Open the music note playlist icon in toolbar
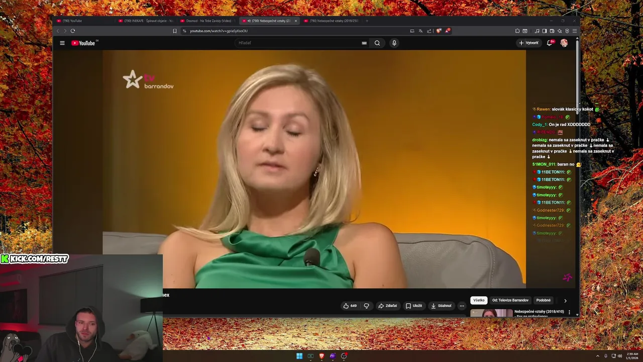This screenshot has width=643, height=362. tap(537, 31)
